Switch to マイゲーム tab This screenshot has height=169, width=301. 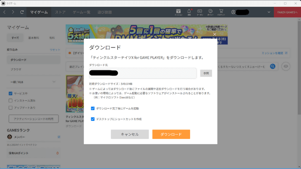pos(39,12)
